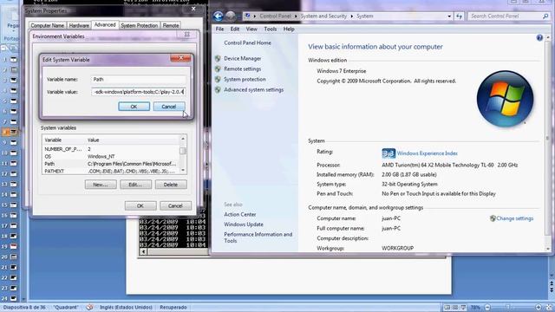This screenshot has height=312, width=555.
Task: Click the Back arrow in Control Panel
Action: click(x=218, y=16)
